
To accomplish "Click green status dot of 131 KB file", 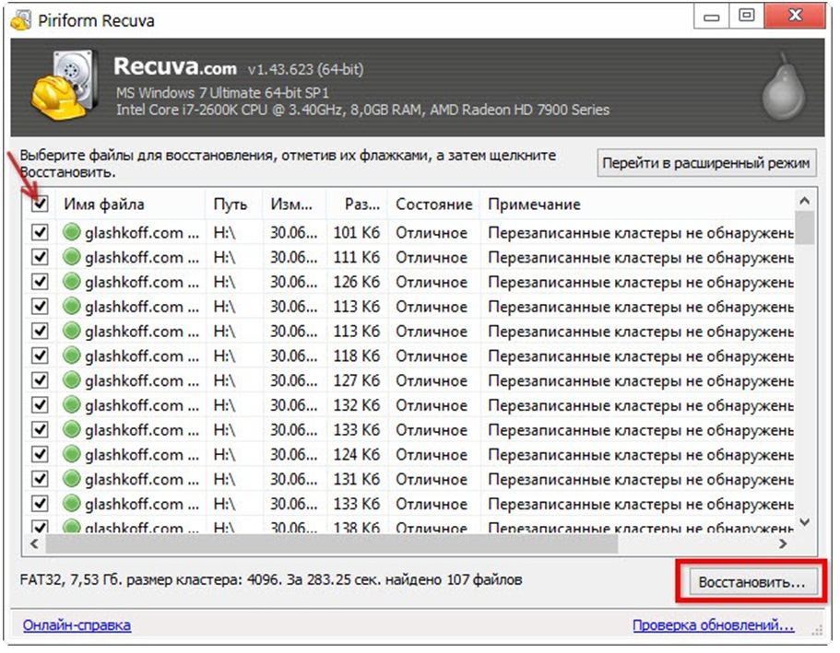I will point(72,479).
